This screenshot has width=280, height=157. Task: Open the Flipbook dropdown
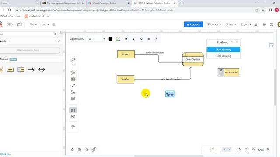coord(214,24)
